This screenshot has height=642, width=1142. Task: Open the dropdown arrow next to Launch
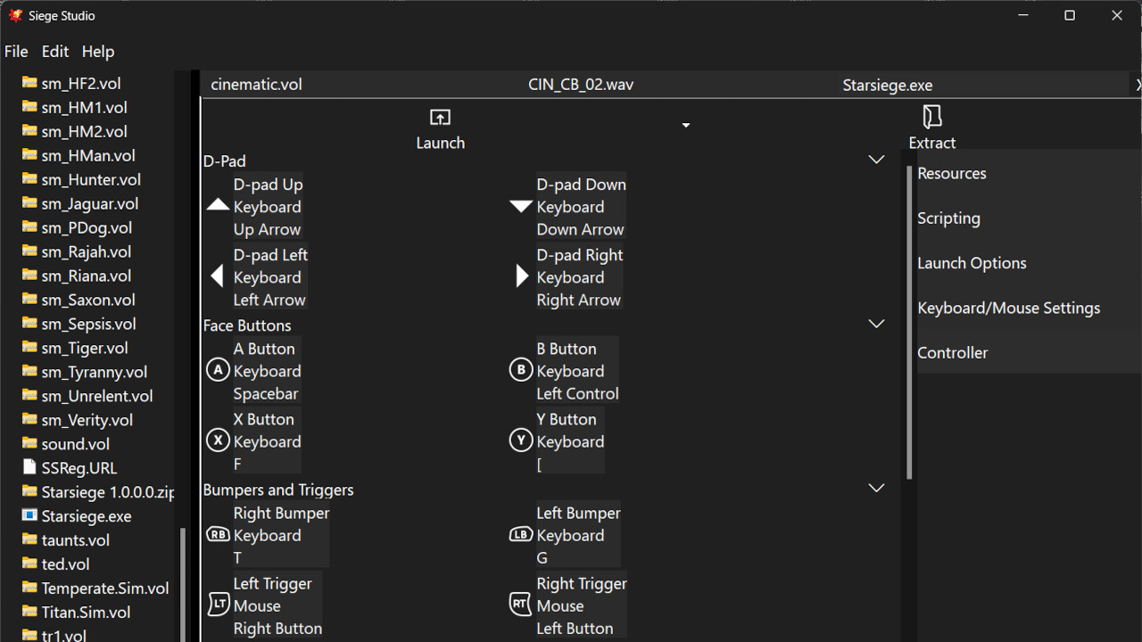tap(685, 126)
